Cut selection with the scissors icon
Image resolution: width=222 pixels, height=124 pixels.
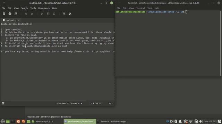pos(42,14)
